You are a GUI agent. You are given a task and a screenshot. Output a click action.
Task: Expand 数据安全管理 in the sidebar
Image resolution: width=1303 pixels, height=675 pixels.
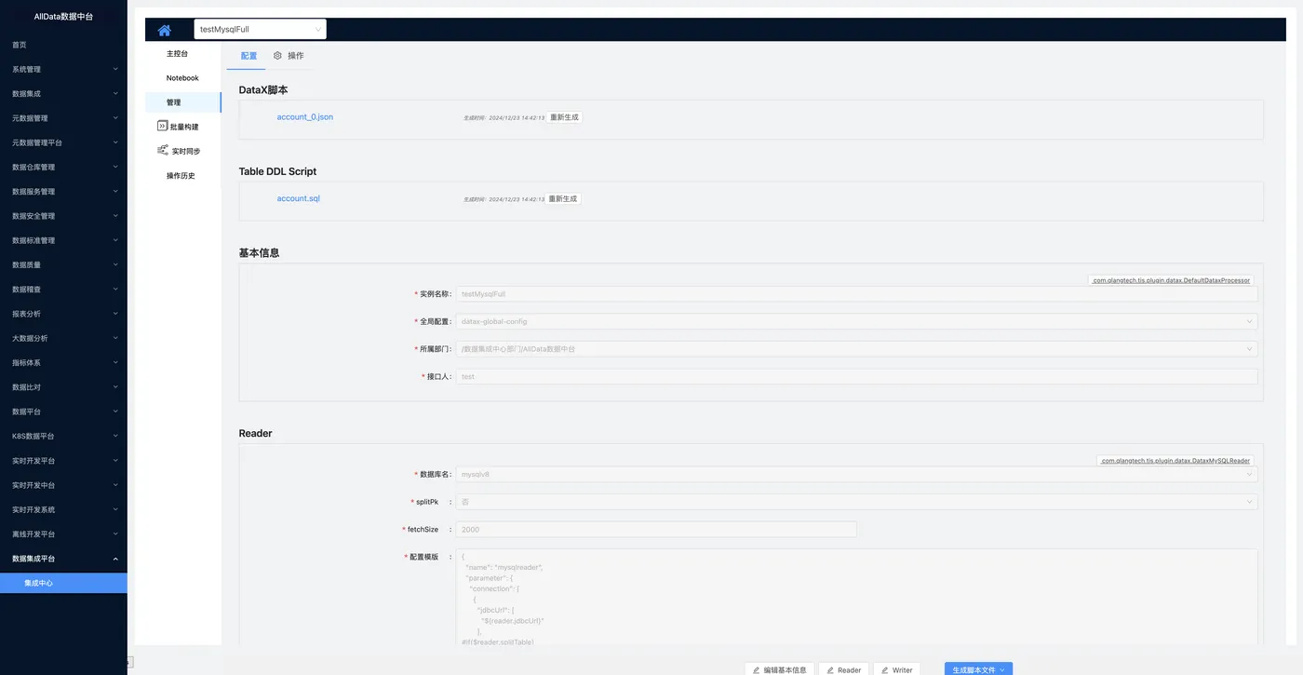pos(63,216)
